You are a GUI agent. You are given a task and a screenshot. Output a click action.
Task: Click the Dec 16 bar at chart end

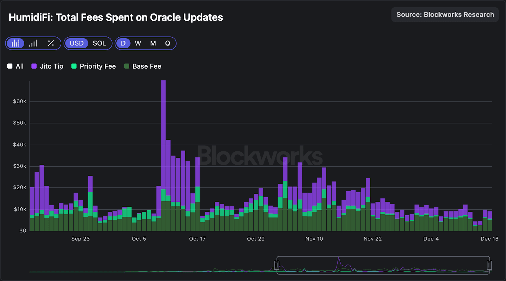[x=490, y=221]
